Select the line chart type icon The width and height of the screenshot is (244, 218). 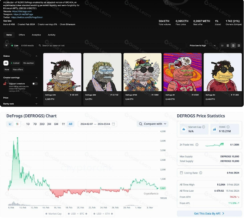[10, 124]
